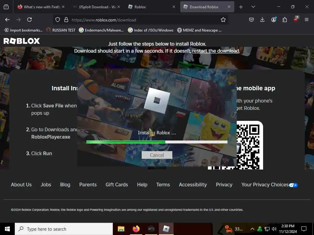Toggle Your Privacy Choices switch icon

[293, 185]
